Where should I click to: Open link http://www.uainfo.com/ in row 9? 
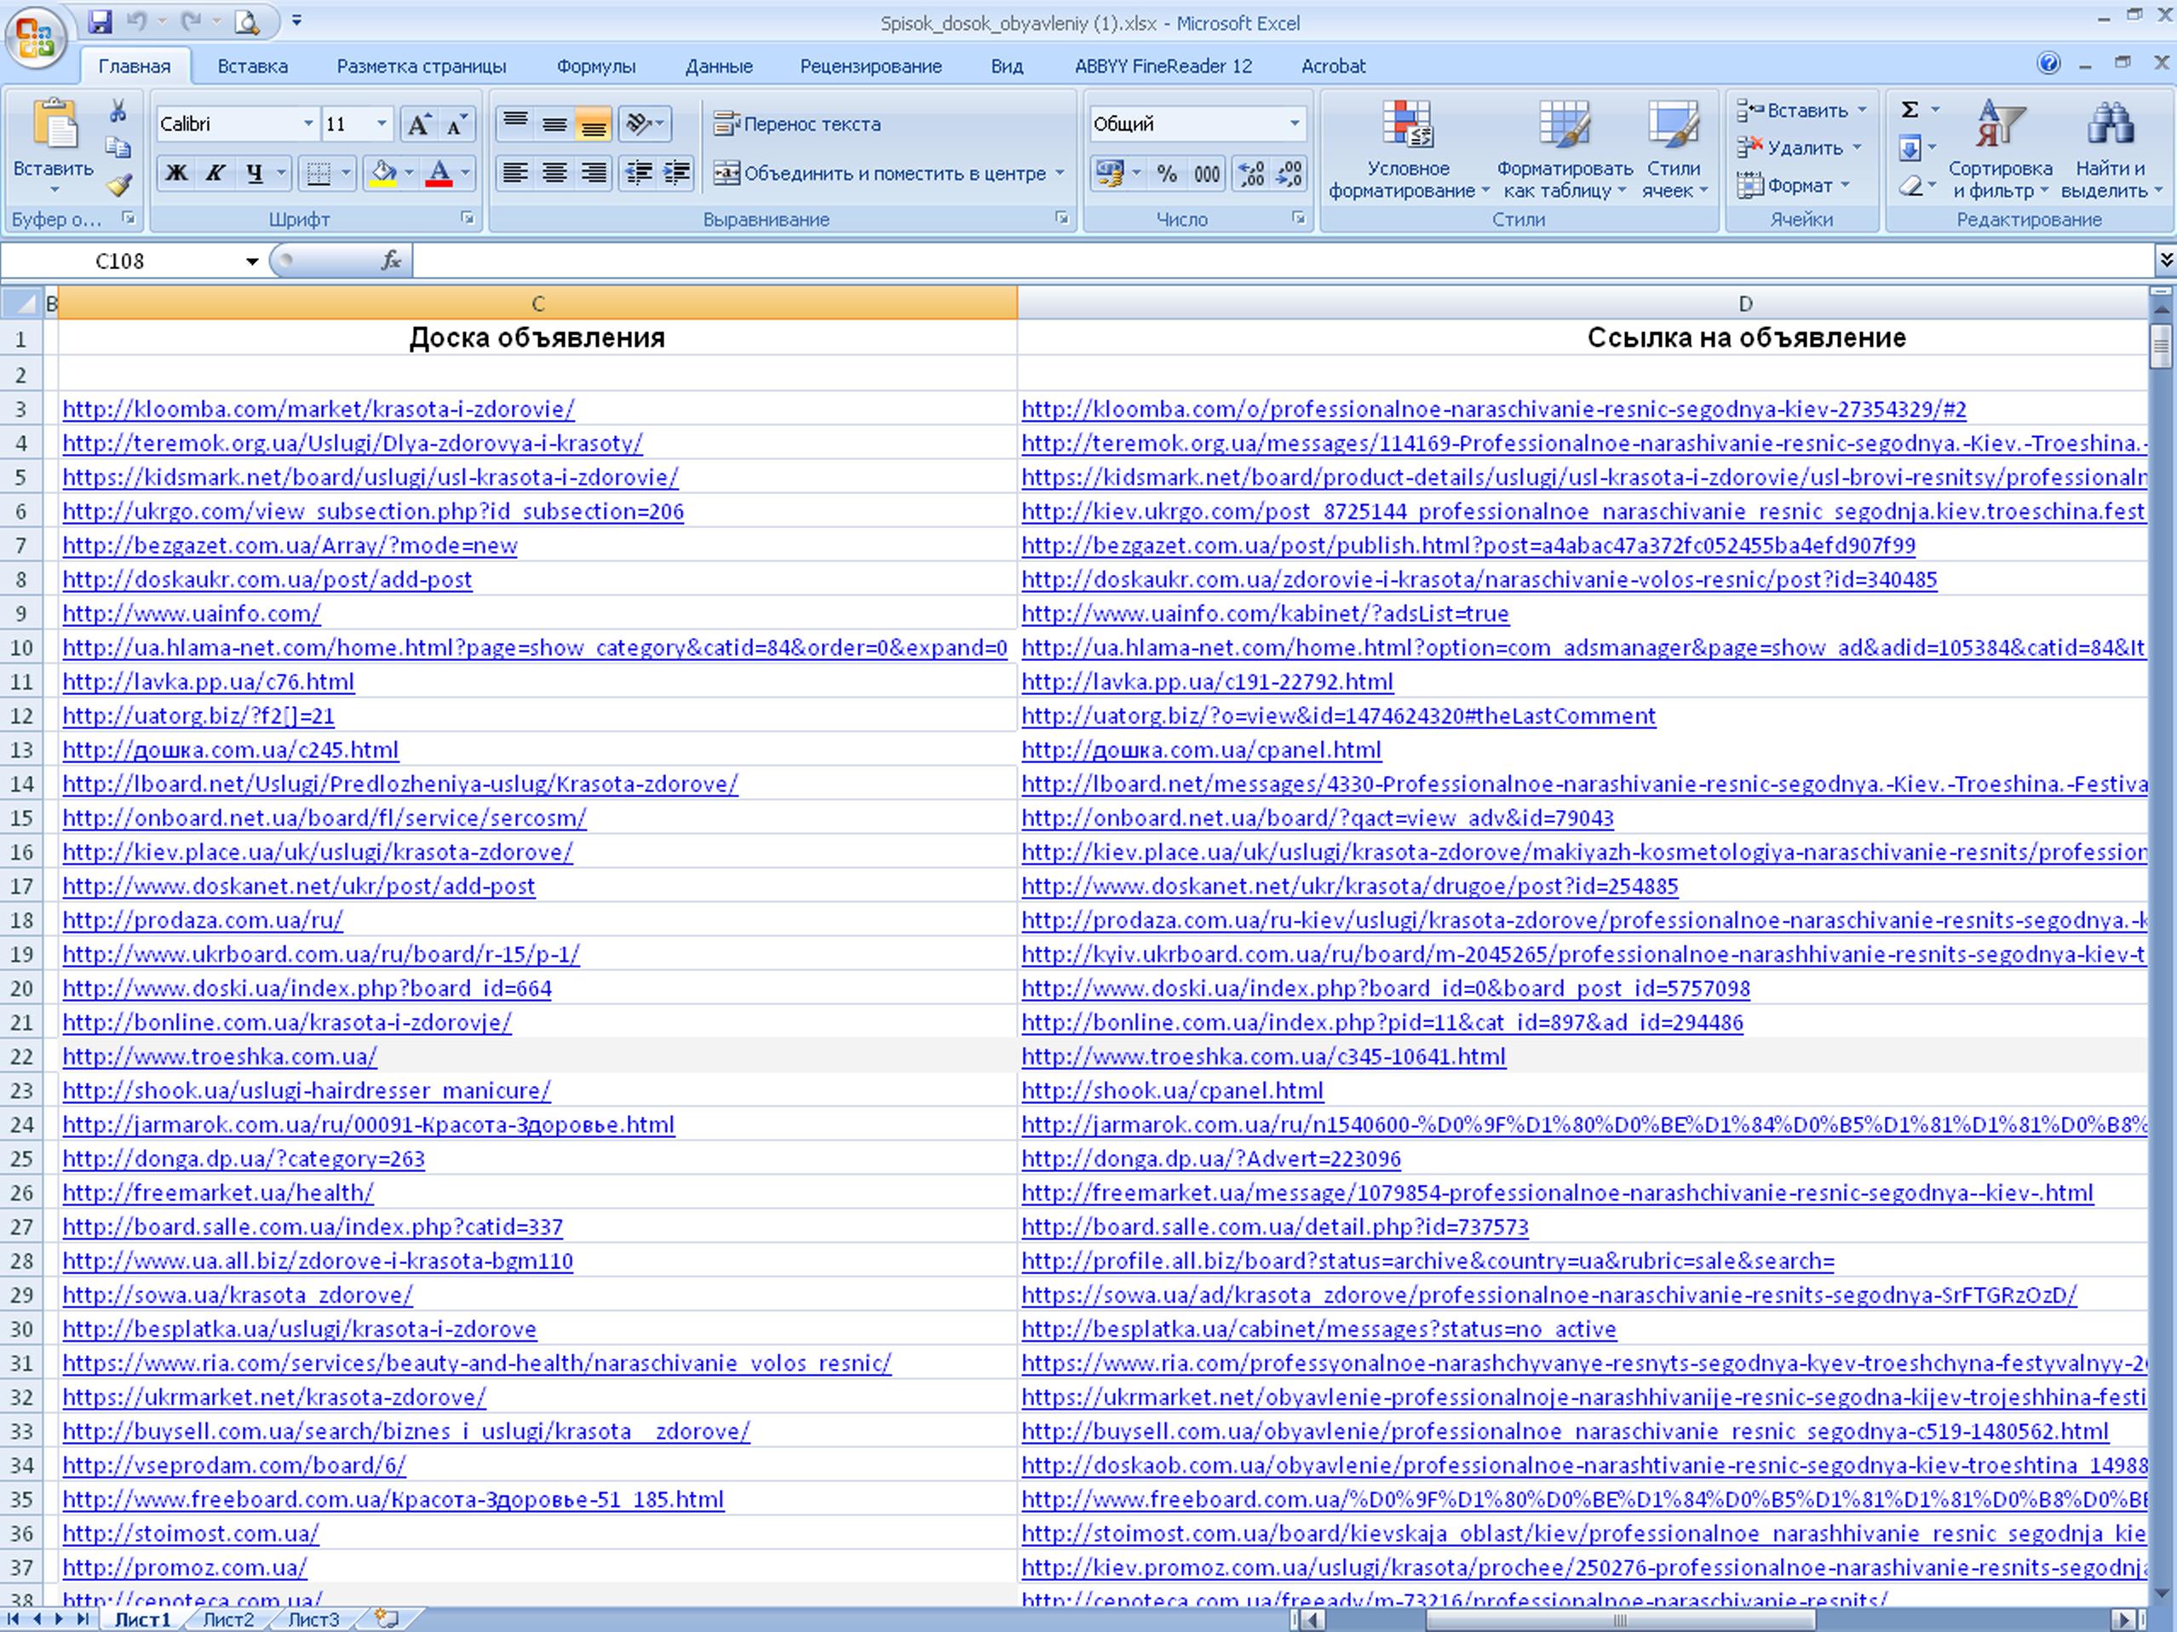point(191,613)
